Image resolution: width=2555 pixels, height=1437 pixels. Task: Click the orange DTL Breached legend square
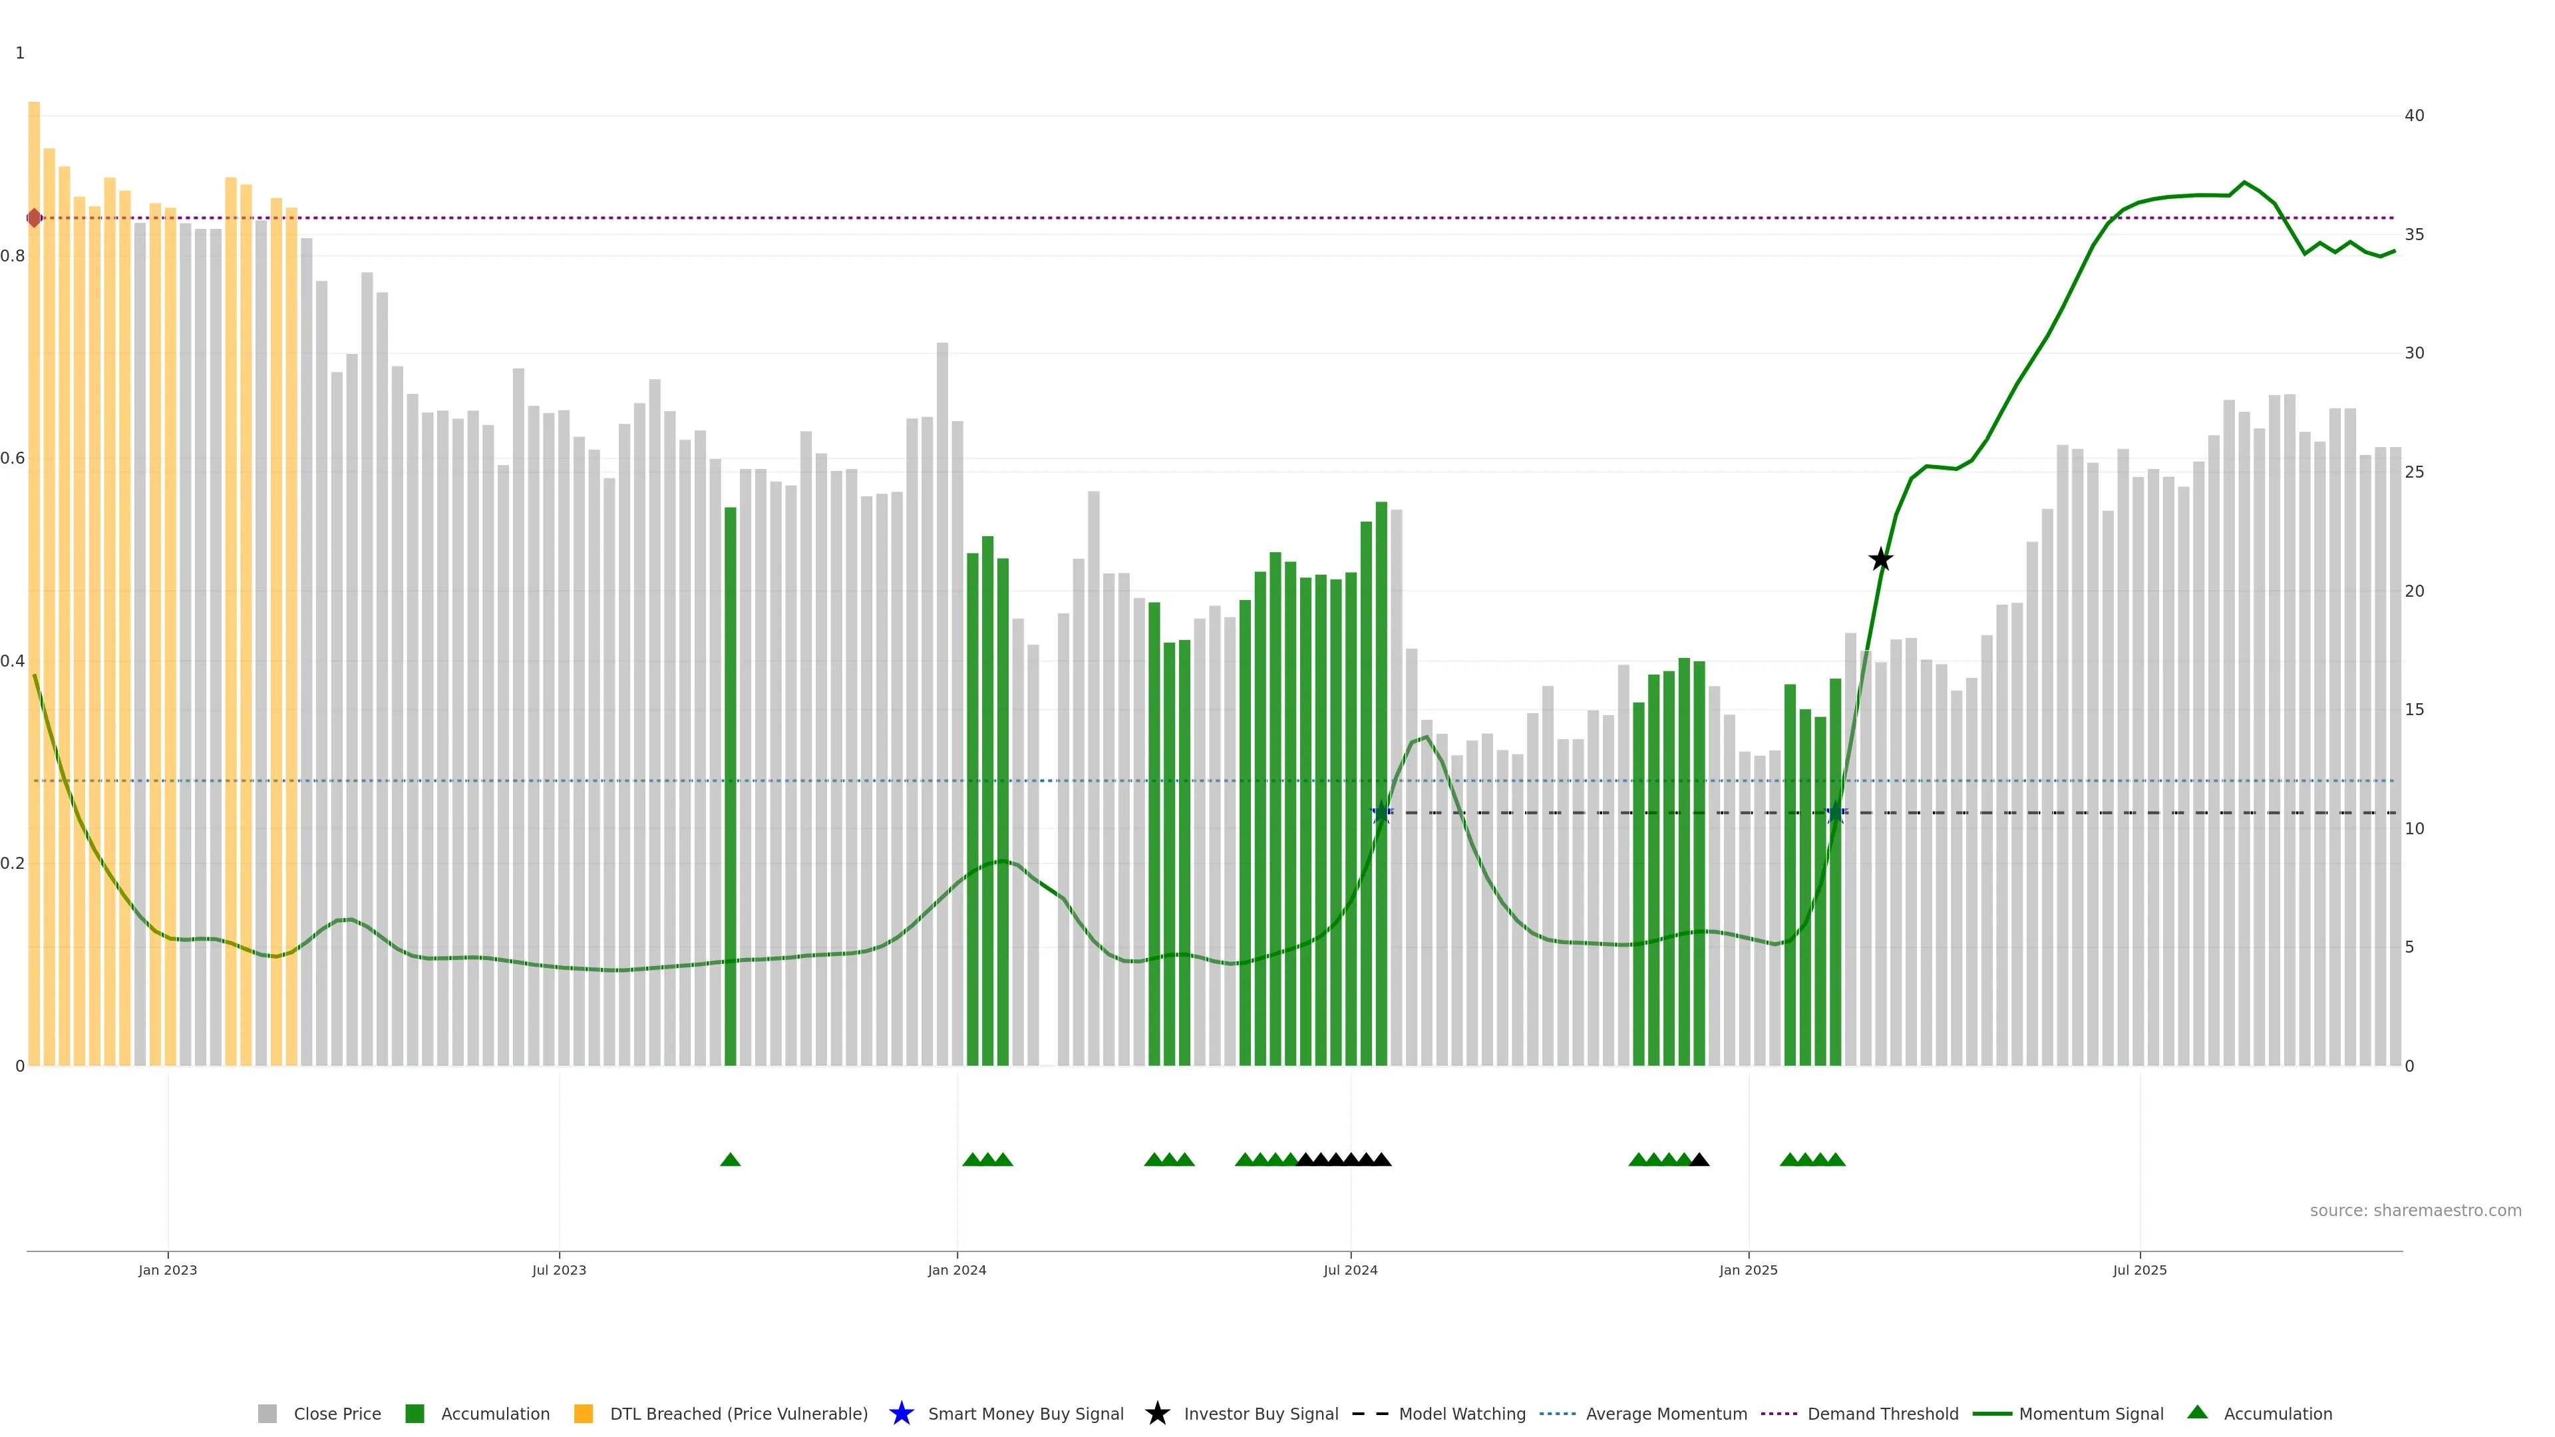pyautogui.click(x=584, y=1414)
